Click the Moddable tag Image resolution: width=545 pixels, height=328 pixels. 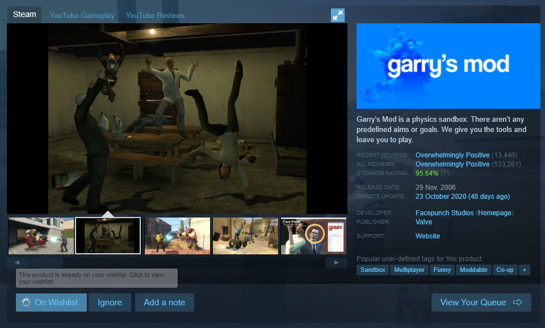click(473, 270)
